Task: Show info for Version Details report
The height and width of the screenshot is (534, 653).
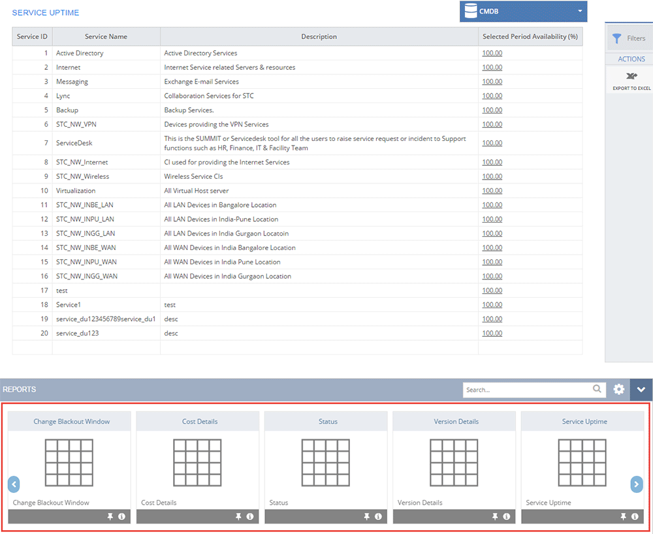Action: pyautogui.click(x=507, y=516)
